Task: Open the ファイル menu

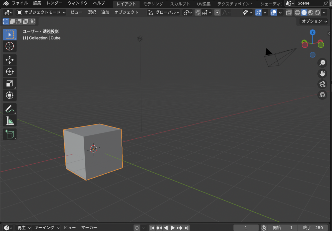Action: pyautogui.click(x=20, y=3)
